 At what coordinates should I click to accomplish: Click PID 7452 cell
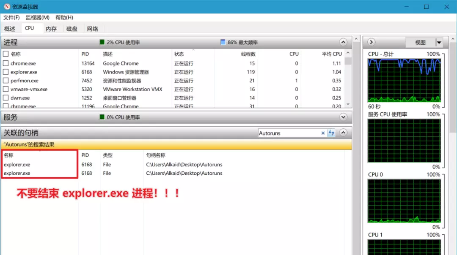[87, 81]
